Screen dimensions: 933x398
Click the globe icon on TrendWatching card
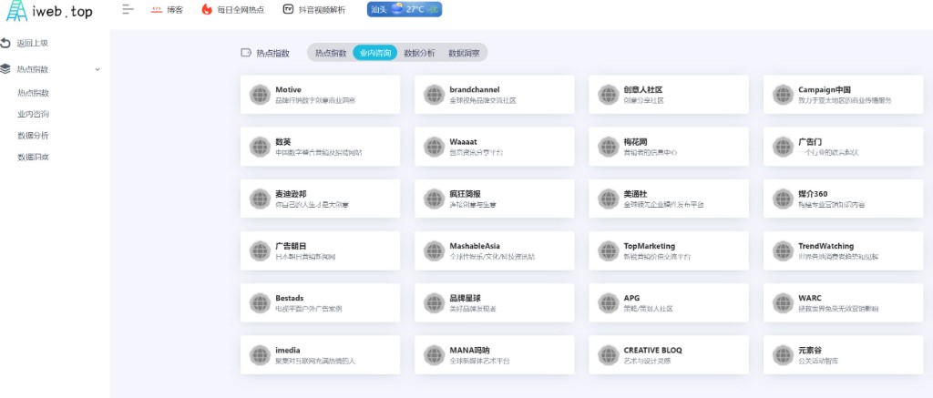[783, 251]
